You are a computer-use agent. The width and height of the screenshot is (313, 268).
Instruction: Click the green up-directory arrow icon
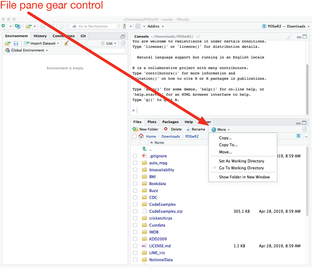[x=144, y=149]
